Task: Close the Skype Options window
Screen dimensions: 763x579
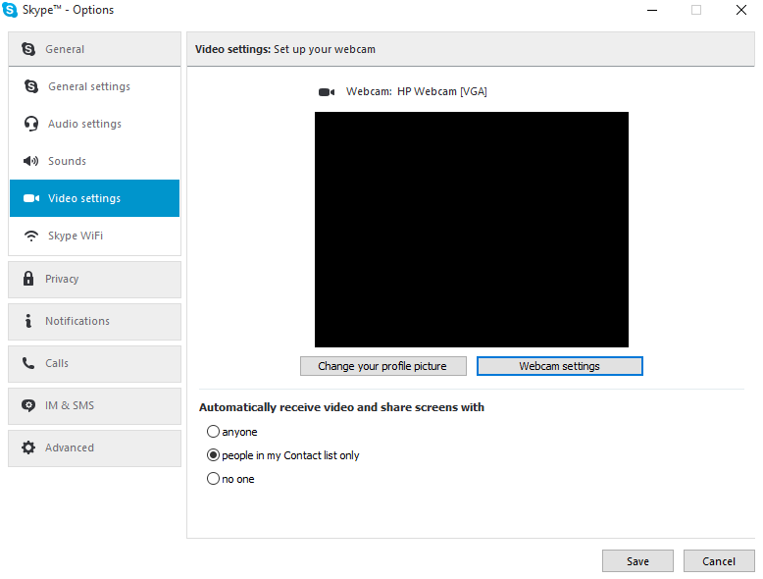Action: coord(741,10)
